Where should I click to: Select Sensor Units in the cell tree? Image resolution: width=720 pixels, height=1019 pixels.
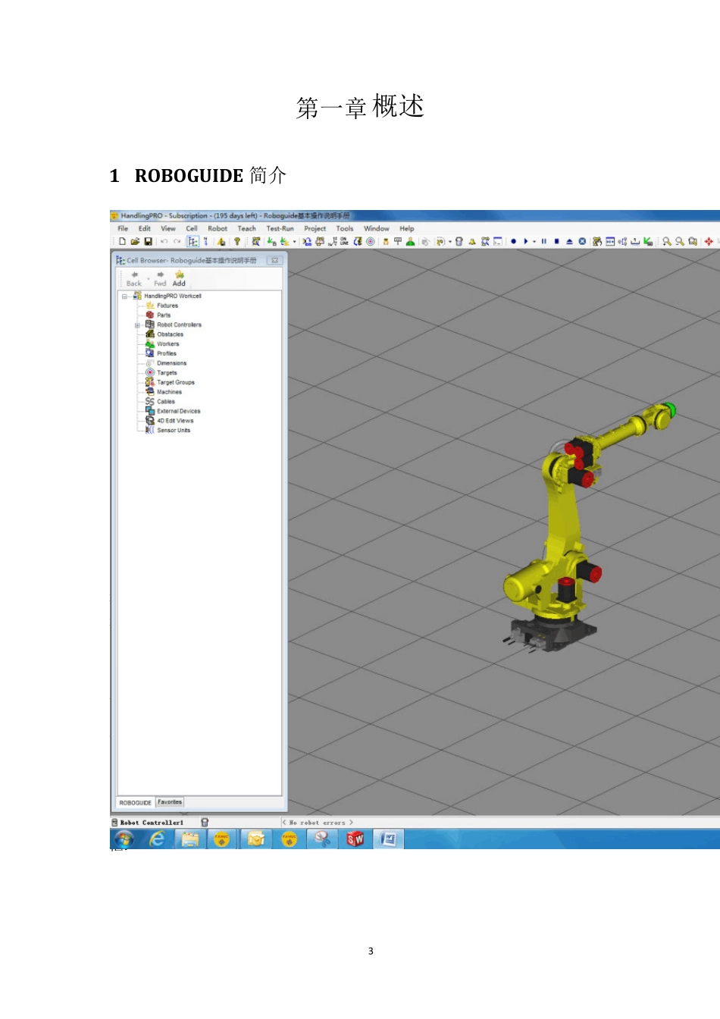174,431
